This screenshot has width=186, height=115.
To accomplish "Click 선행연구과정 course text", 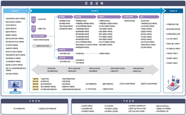I will point(42,29).
